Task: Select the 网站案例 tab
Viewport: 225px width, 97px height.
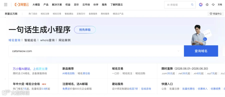Action: tap(64, 40)
